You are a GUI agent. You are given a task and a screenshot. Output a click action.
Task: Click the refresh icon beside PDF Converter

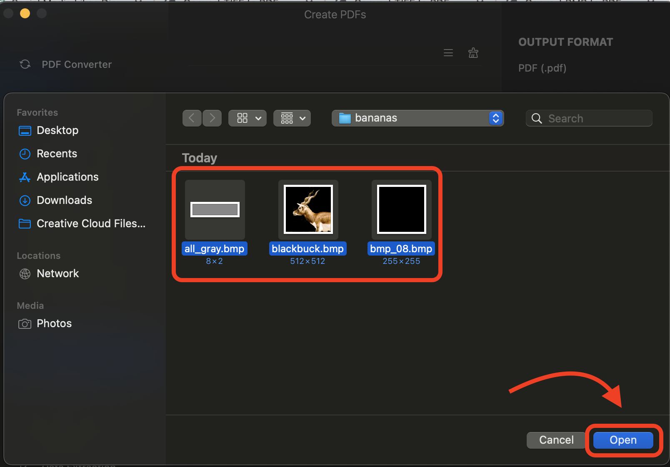pyautogui.click(x=25, y=64)
